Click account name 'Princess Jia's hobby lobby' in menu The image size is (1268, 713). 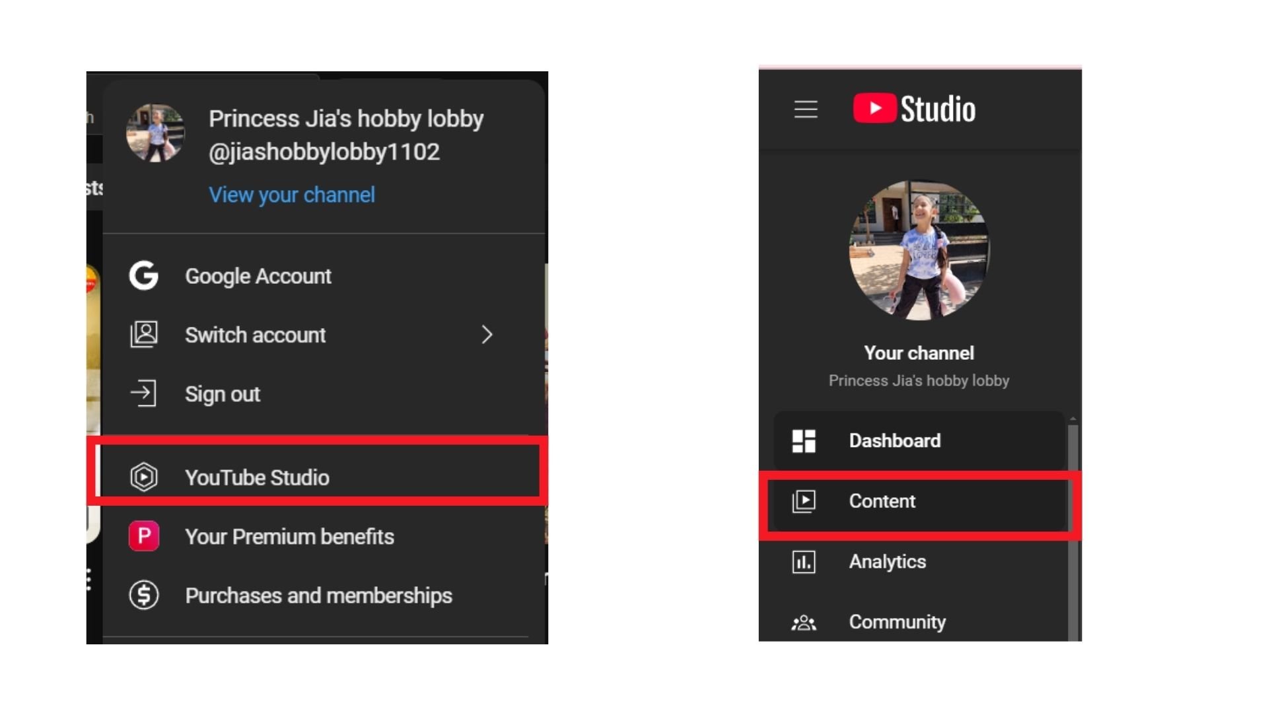click(346, 119)
